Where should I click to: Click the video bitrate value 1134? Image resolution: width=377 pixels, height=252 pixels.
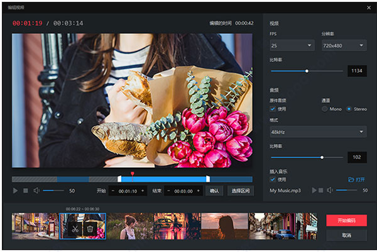tap(357, 71)
